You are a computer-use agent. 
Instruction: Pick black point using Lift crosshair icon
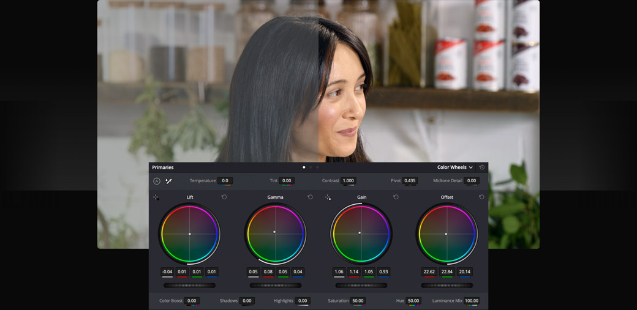156,197
